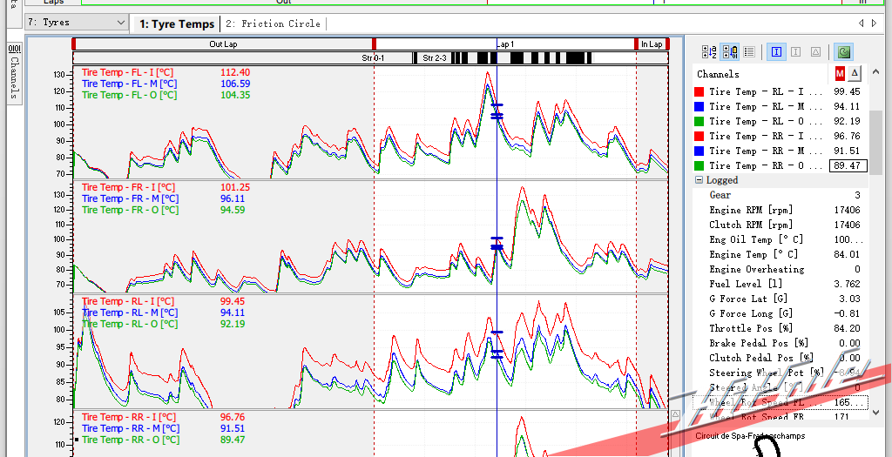
Task: Switch to the '1: Tyre Temps' tab
Action: coord(177,24)
